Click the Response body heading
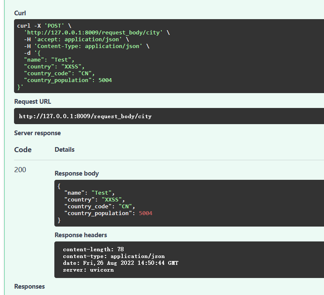 point(77,173)
